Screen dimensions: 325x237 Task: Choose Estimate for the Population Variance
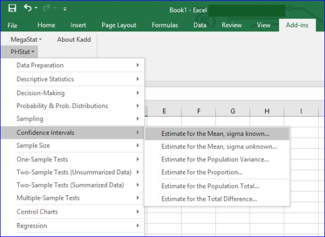(x=217, y=159)
